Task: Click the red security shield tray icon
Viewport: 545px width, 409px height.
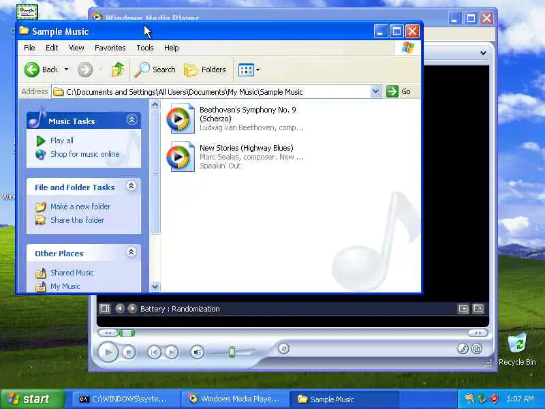Action: click(494, 399)
